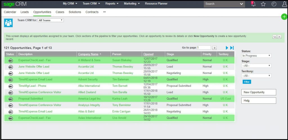Viewport: 288px width, 140px height.
Task: Click the green plus quick-add button
Action: 284,17
